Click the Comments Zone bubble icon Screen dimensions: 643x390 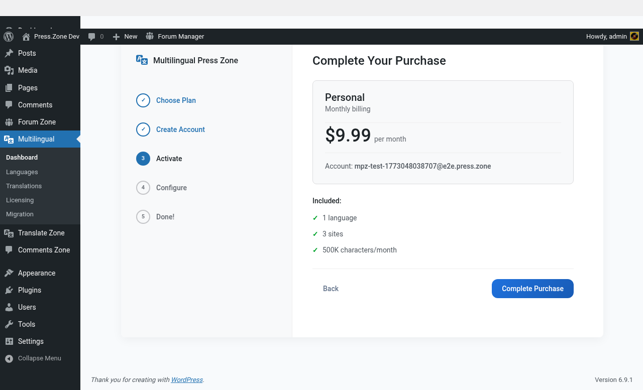(9, 250)
